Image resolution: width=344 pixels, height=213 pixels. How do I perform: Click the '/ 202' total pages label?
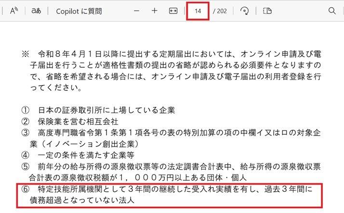point(220,11)
